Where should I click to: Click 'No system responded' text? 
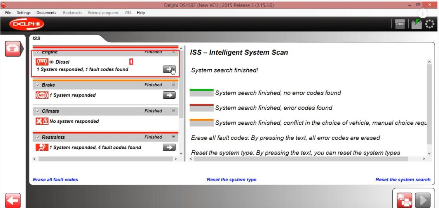click(74, 121)
